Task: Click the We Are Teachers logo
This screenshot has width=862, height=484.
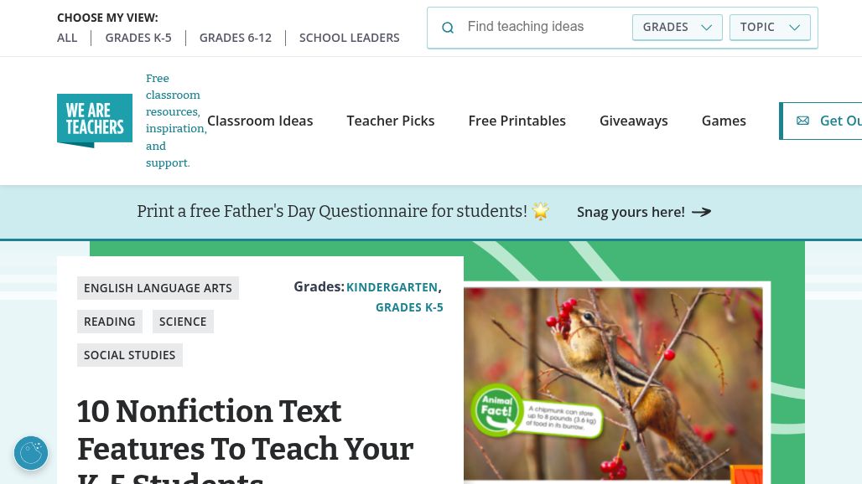Action: point(95,121)
